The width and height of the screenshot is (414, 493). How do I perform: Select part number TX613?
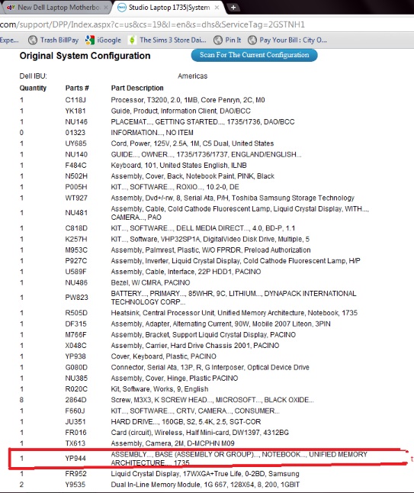tap(75, 443)
